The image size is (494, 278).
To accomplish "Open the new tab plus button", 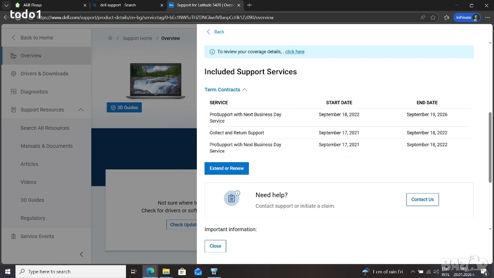I will coord(249,5).
